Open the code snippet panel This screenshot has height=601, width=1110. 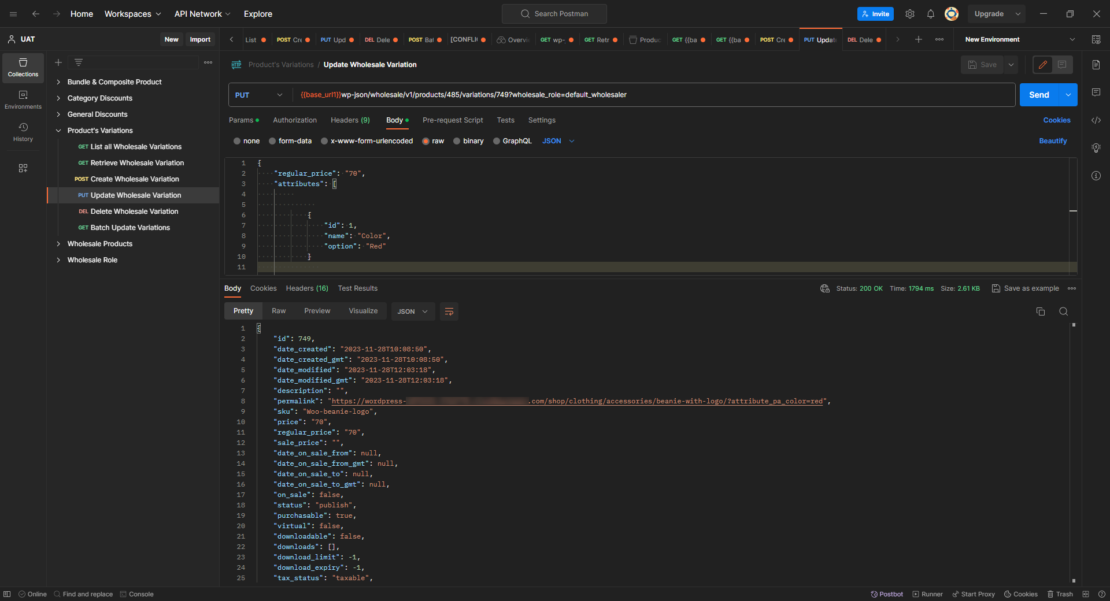[1096, 120]
